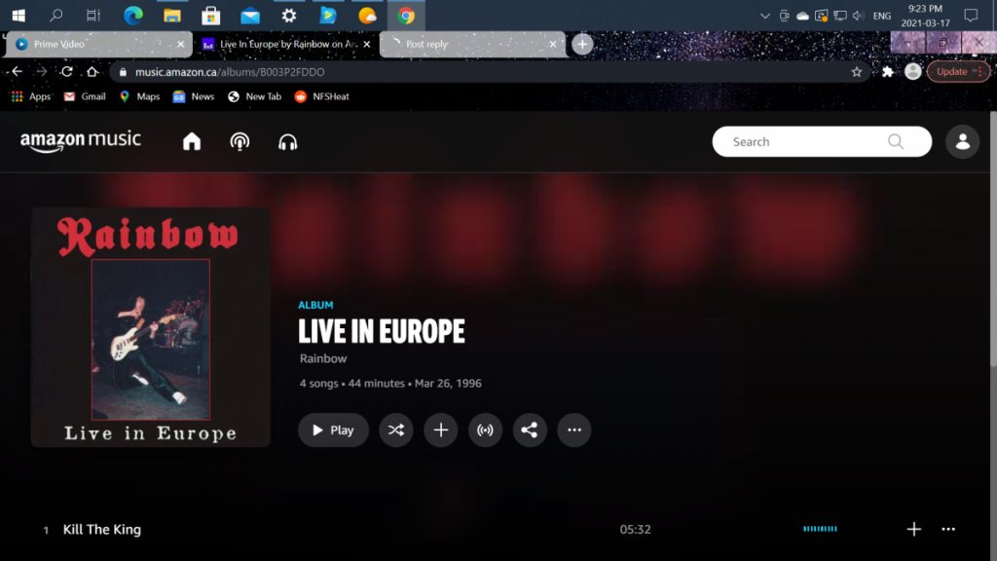
Task: Go forward in browser history
Action: (x=42, y=71)
